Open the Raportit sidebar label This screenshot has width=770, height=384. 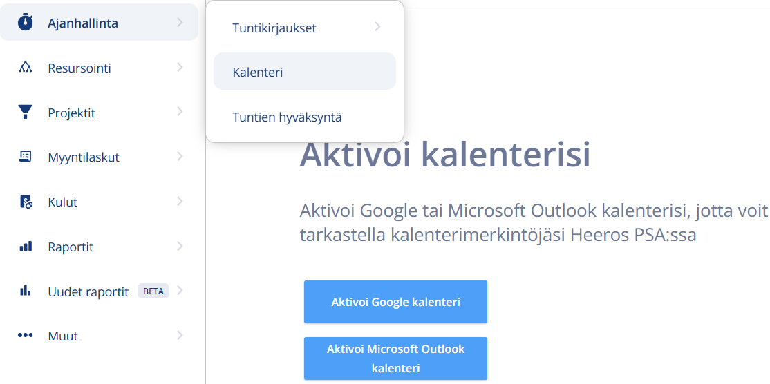point(71,247)
